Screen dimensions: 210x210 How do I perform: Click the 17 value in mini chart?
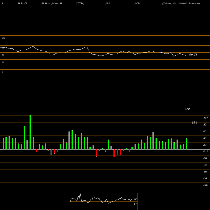coord(135,204)
